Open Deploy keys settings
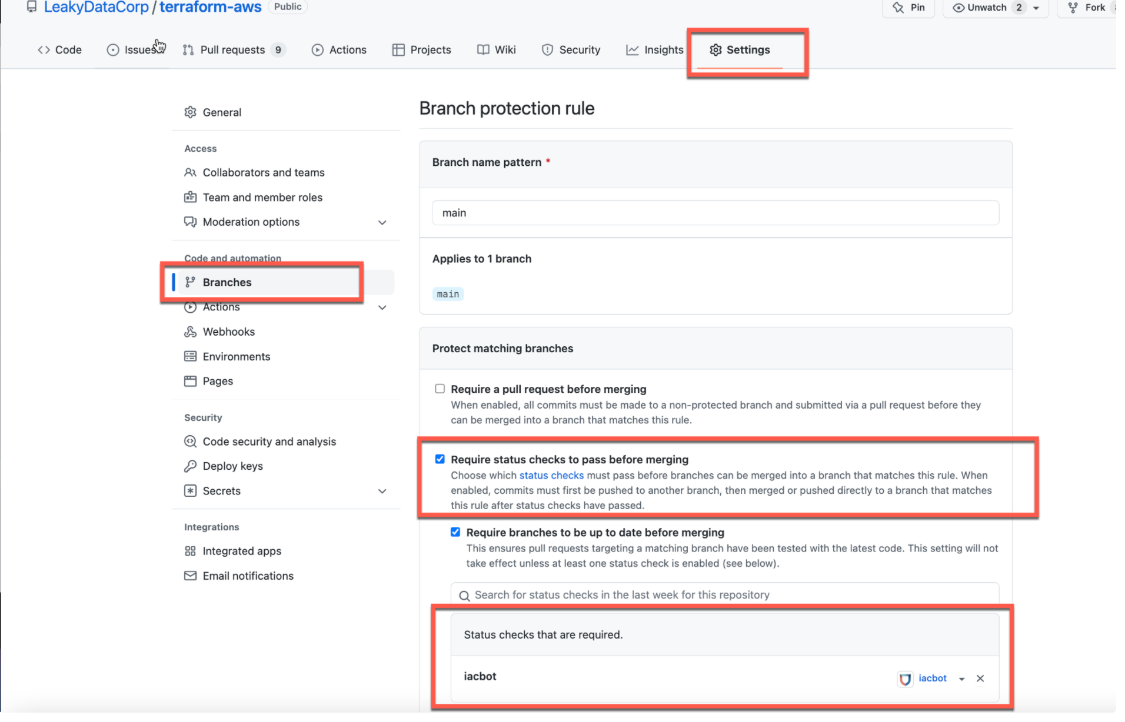The width and height of the screenshot is (1125, 722). (x=232, y=466)
